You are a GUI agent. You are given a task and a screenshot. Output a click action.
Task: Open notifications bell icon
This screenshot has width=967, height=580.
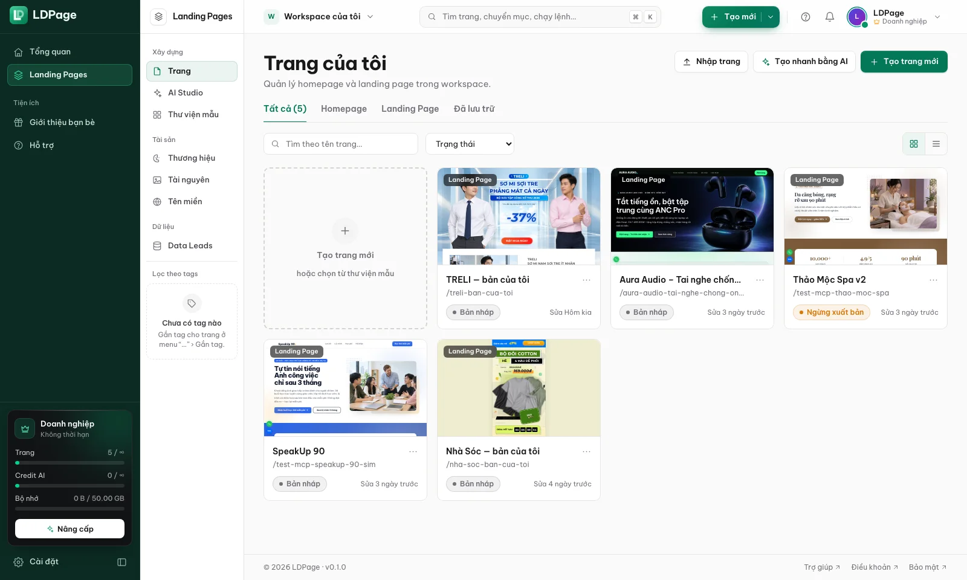[x=830, y=17]
